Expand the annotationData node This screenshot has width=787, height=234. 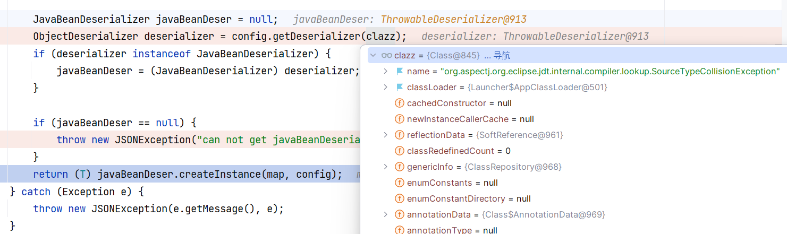pyautogui.click(x=386, y=215)
